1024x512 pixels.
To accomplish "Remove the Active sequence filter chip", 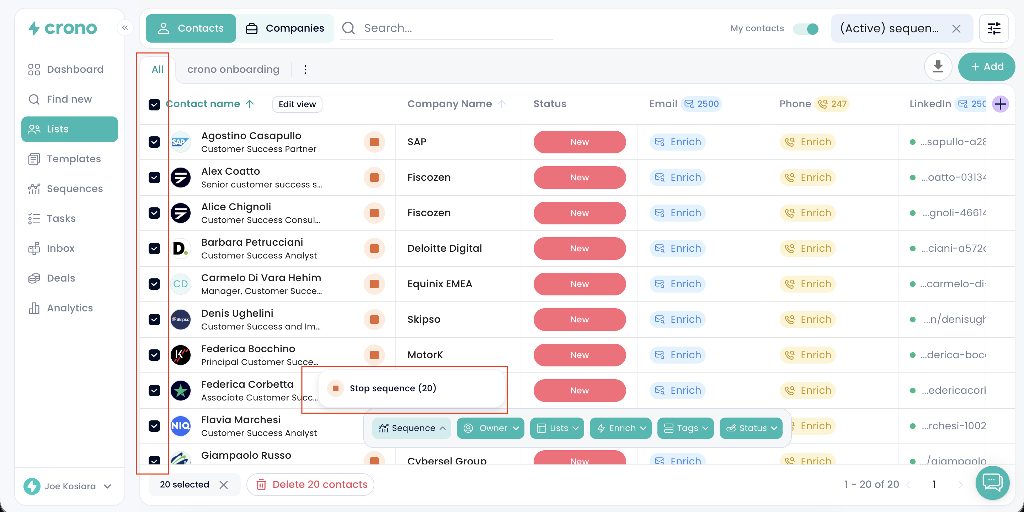I will [956, 28].
